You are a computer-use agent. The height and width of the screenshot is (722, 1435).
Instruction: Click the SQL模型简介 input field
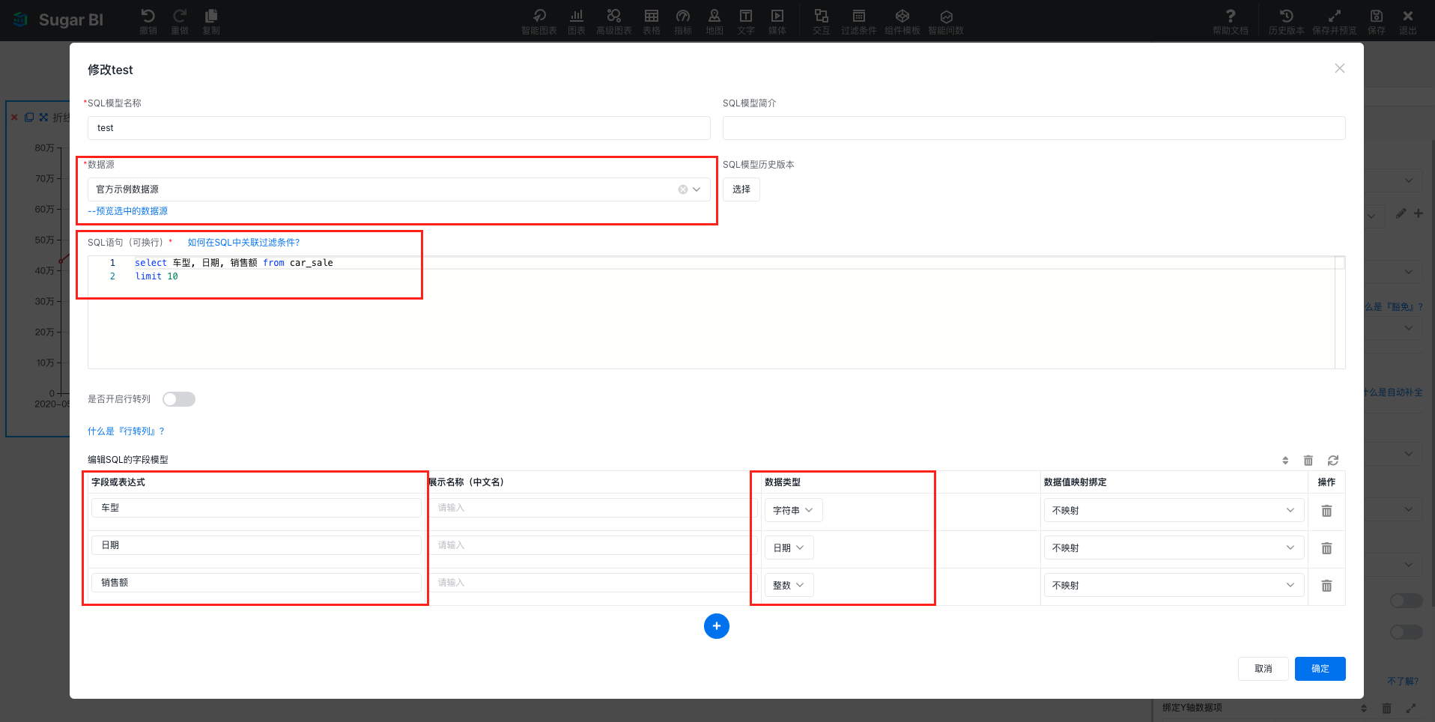pyautogui.click(x=1034, y=128)
